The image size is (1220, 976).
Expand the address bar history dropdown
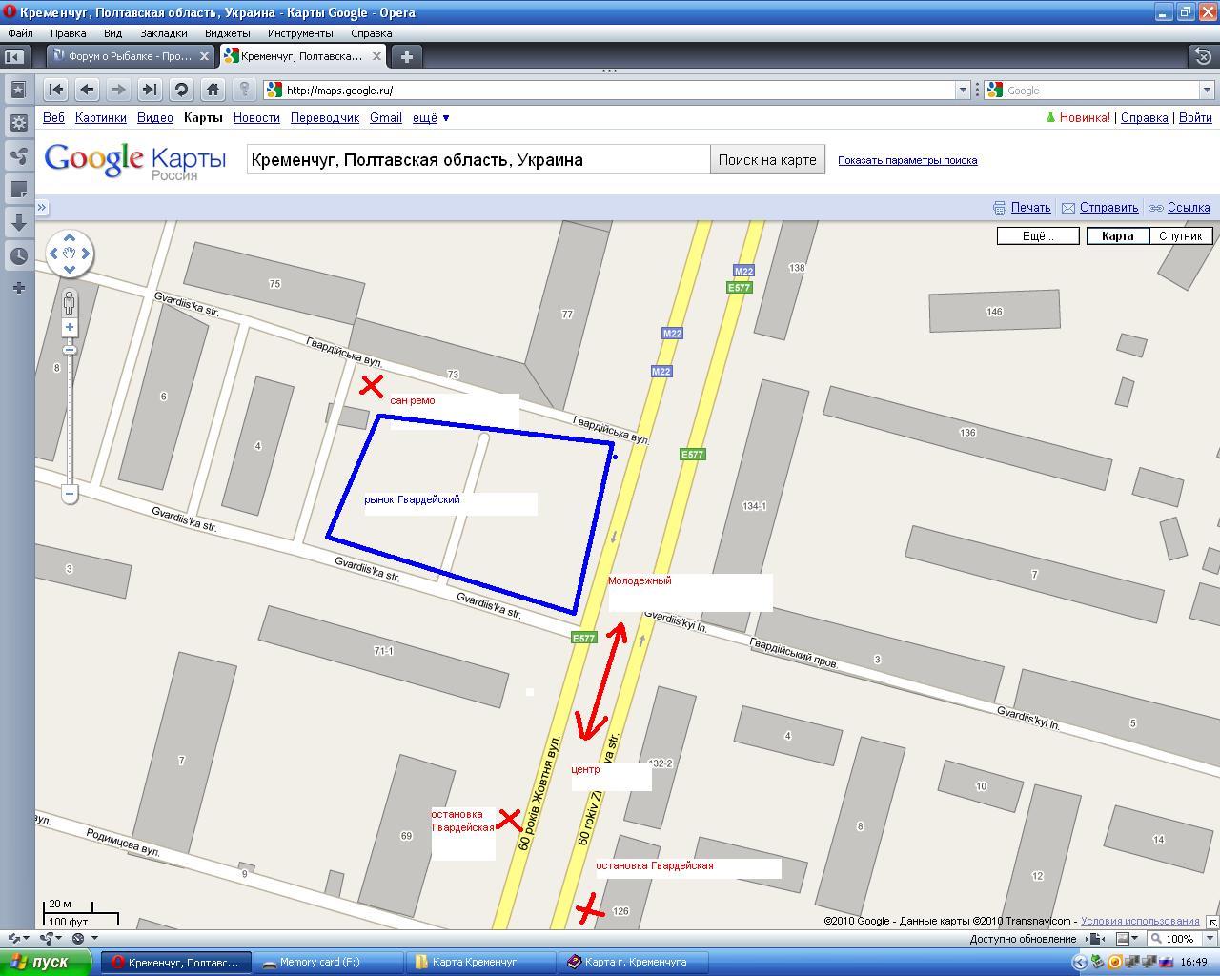click(962, 91)
